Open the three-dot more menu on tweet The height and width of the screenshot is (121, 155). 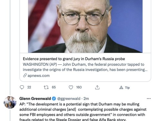click(149, 98)
